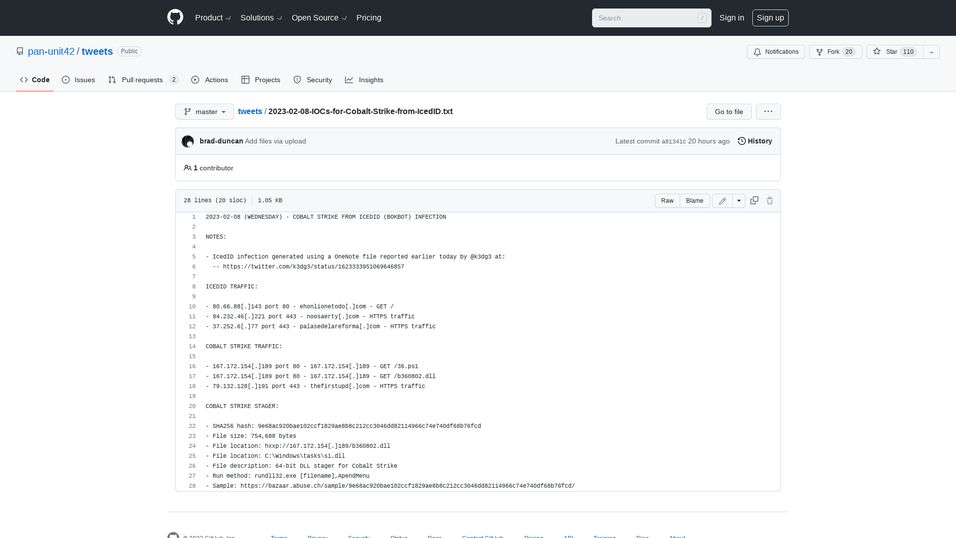Click the Fork icon

click(820, 52)
